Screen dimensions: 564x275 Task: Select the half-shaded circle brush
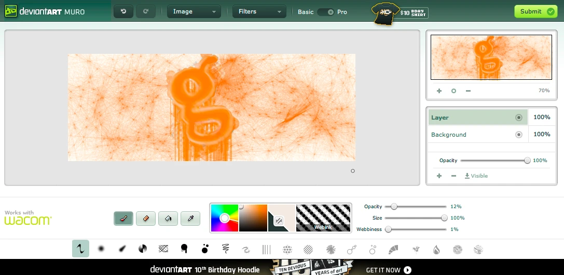[x=143, y=249]
